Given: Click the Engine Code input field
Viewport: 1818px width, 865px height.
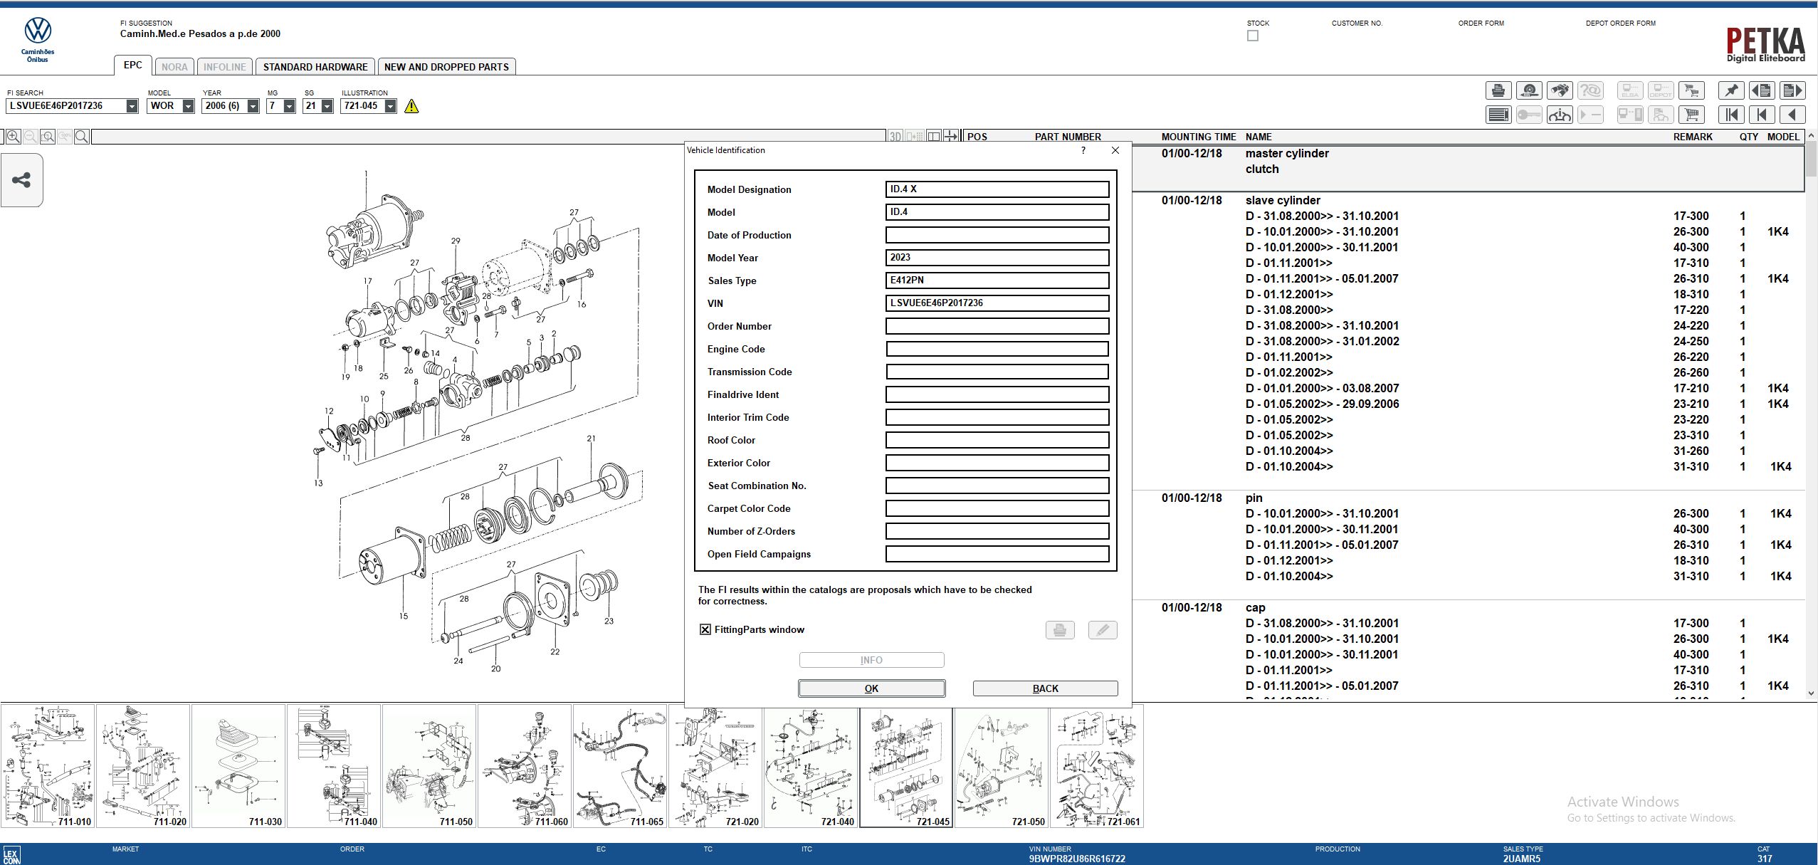Looking at the screenshot, I should pyautogui.click(x=997, y=349).
